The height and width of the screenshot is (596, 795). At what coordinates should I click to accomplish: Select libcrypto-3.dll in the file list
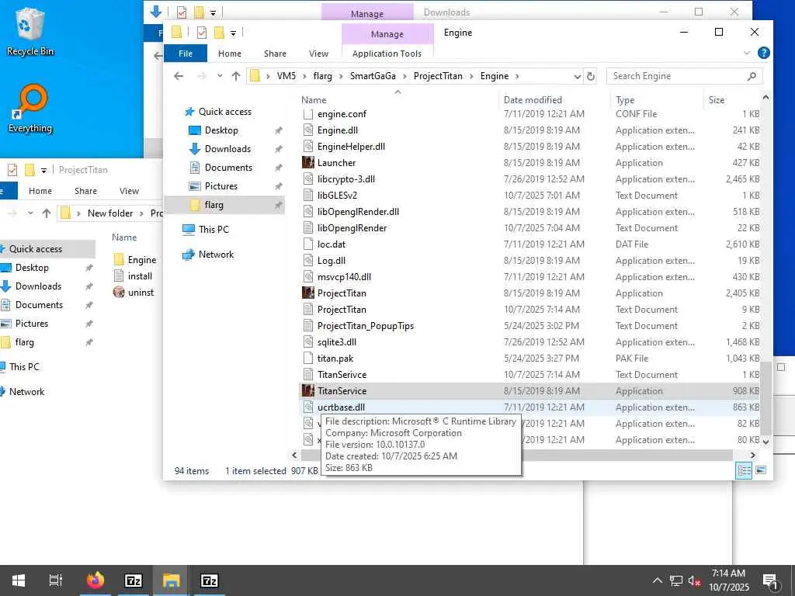point(345,179)
